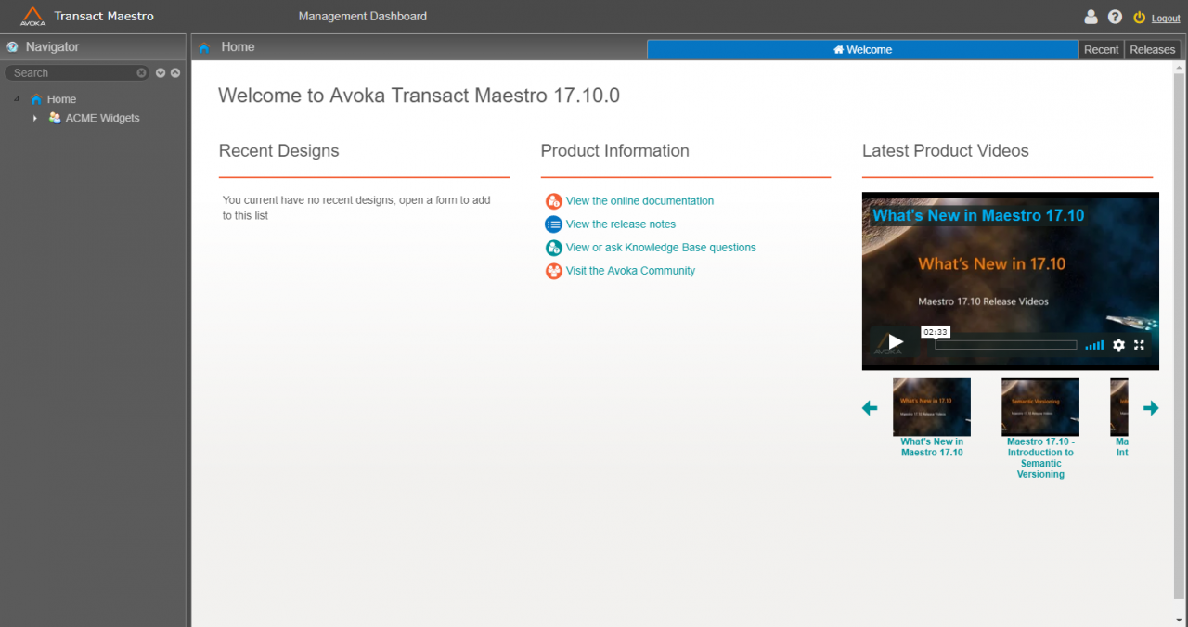This screenshot has height=627, width=1188.
Task: Expand all nodes in the Navigator
Action: pyautogui.click(x=161, y=72)
